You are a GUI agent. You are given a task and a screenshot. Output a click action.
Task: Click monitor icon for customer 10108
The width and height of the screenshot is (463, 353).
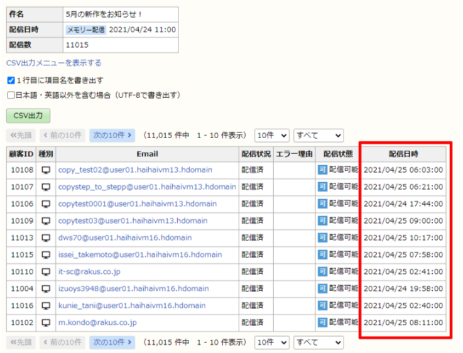pyautogui.click(x=46, y=170)
